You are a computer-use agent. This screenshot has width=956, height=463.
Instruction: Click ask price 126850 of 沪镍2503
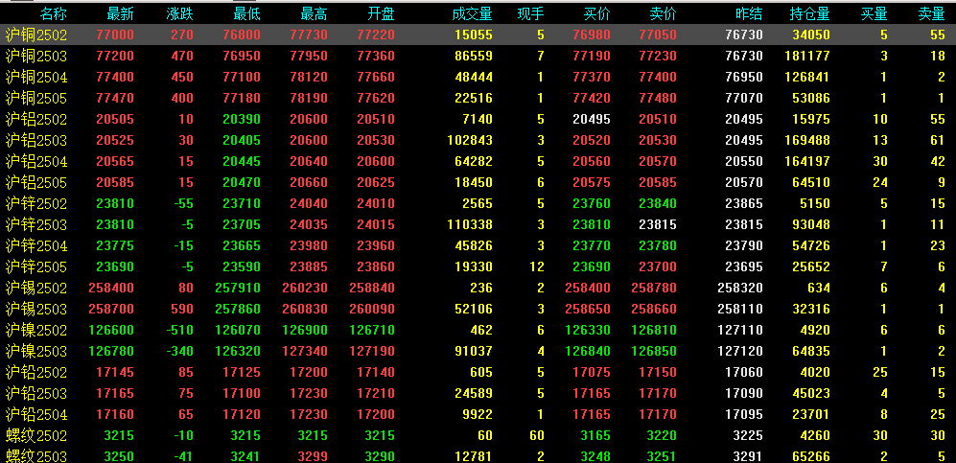click(x=654, y=351)
